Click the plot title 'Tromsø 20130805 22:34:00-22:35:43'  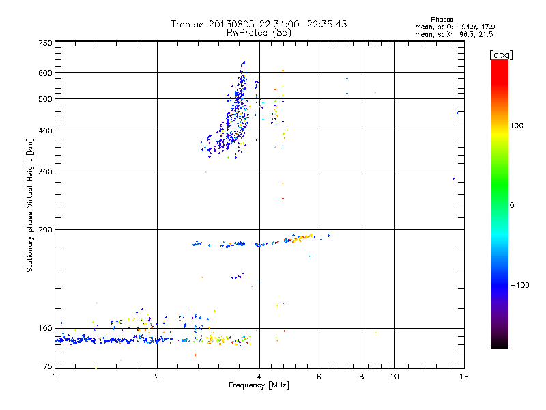tap(259, 24)
